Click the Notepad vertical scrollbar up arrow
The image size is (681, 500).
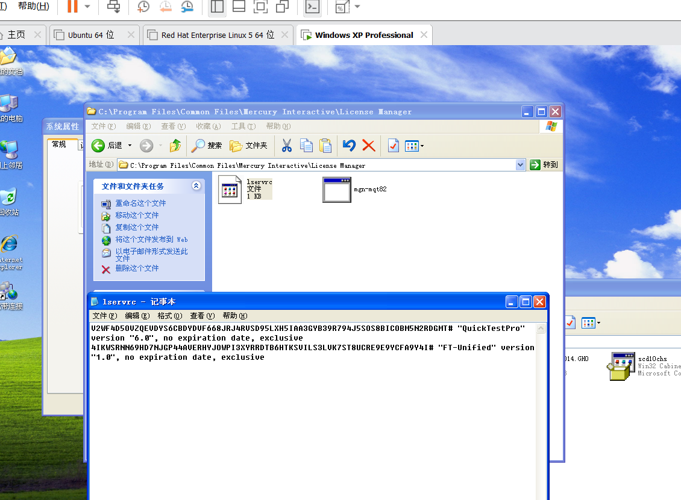(x=541, y=329)
